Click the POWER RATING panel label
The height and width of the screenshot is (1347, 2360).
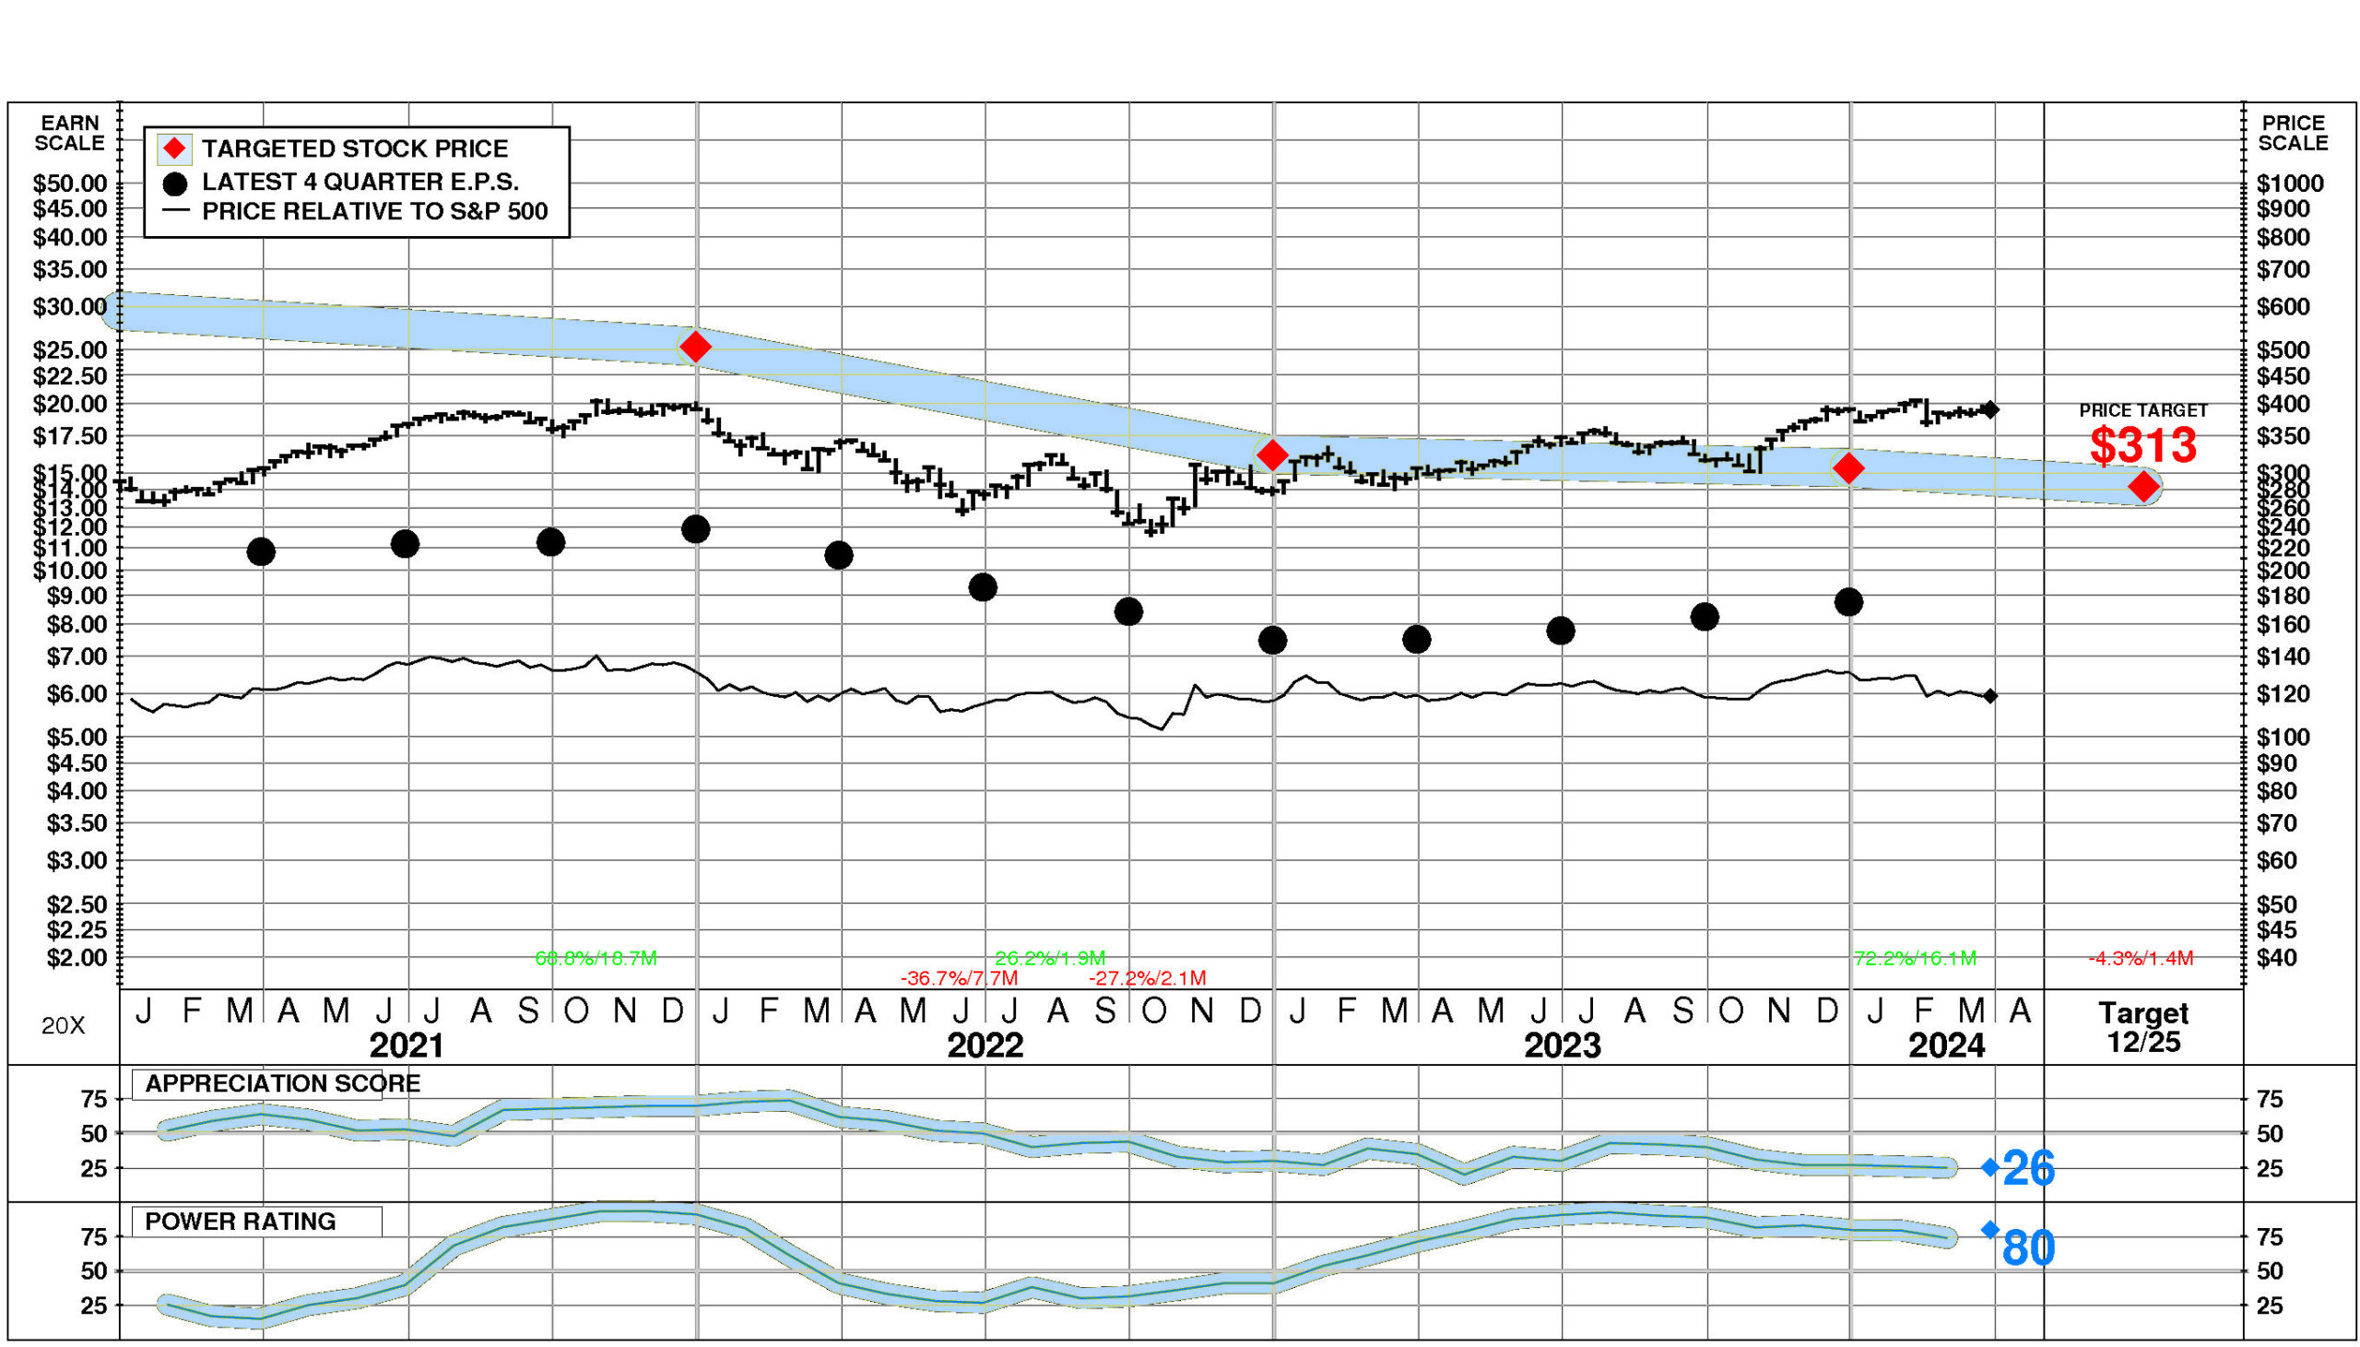(x=241, y=1222)
